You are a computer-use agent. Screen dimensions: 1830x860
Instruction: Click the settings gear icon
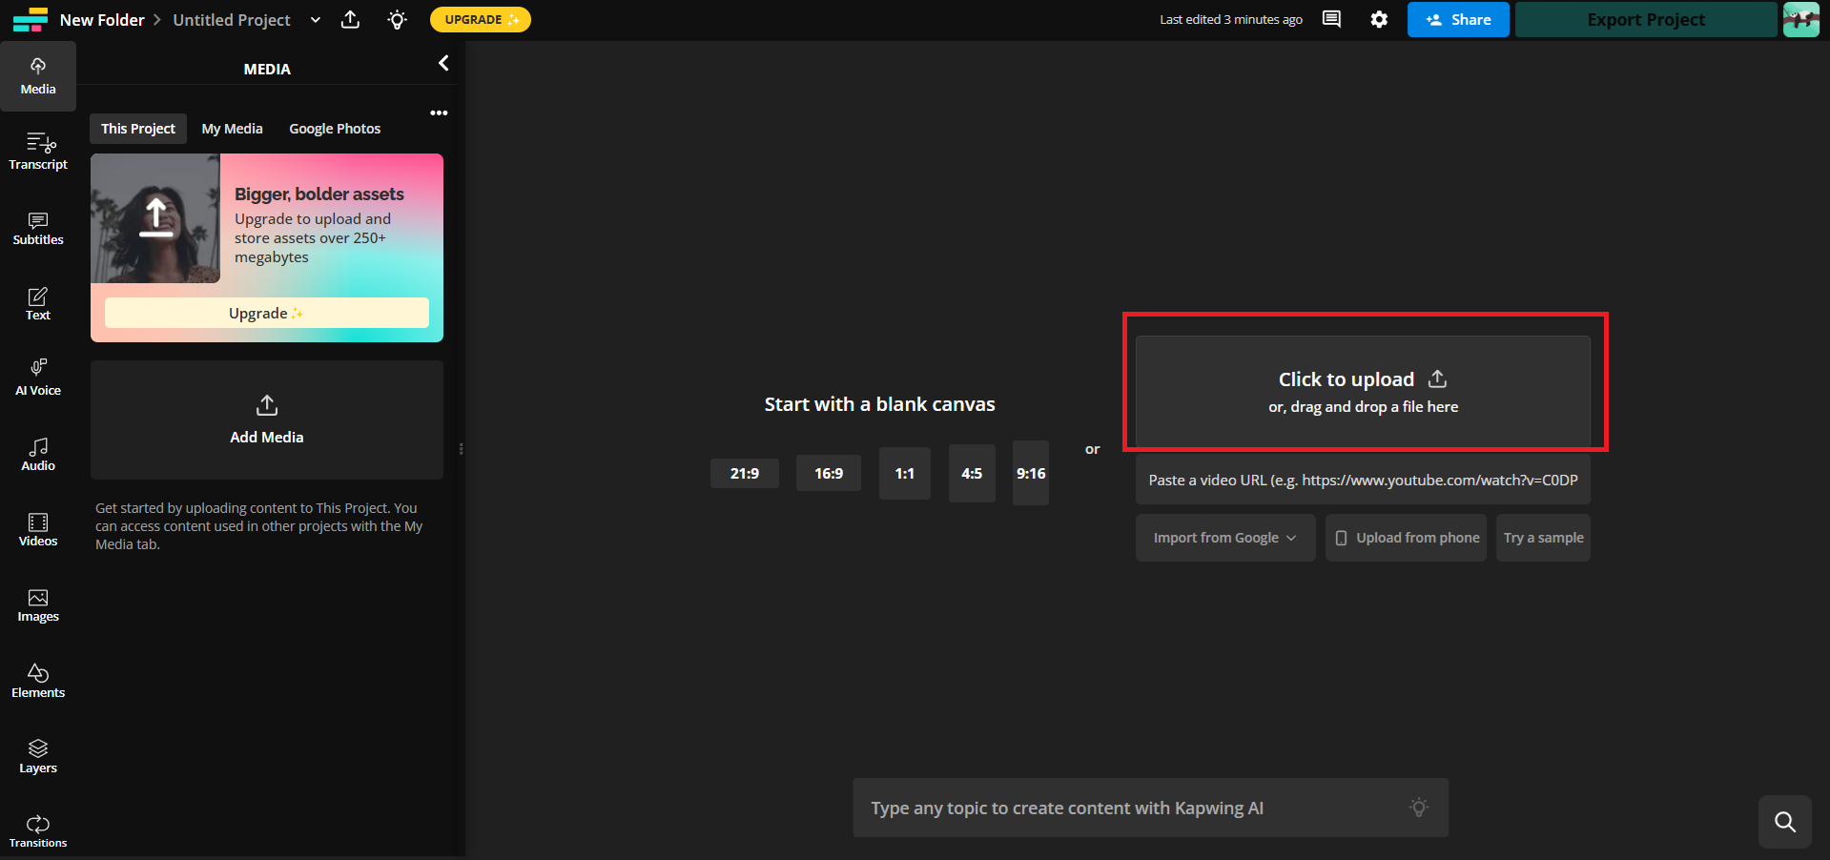1379,19
